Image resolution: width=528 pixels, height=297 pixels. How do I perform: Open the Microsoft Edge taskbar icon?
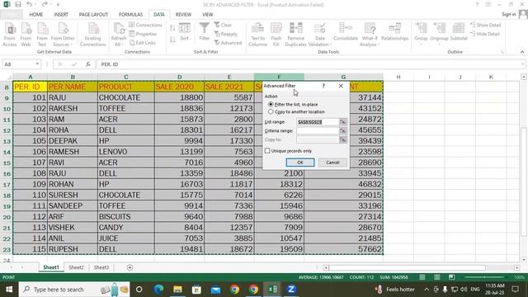158,290
